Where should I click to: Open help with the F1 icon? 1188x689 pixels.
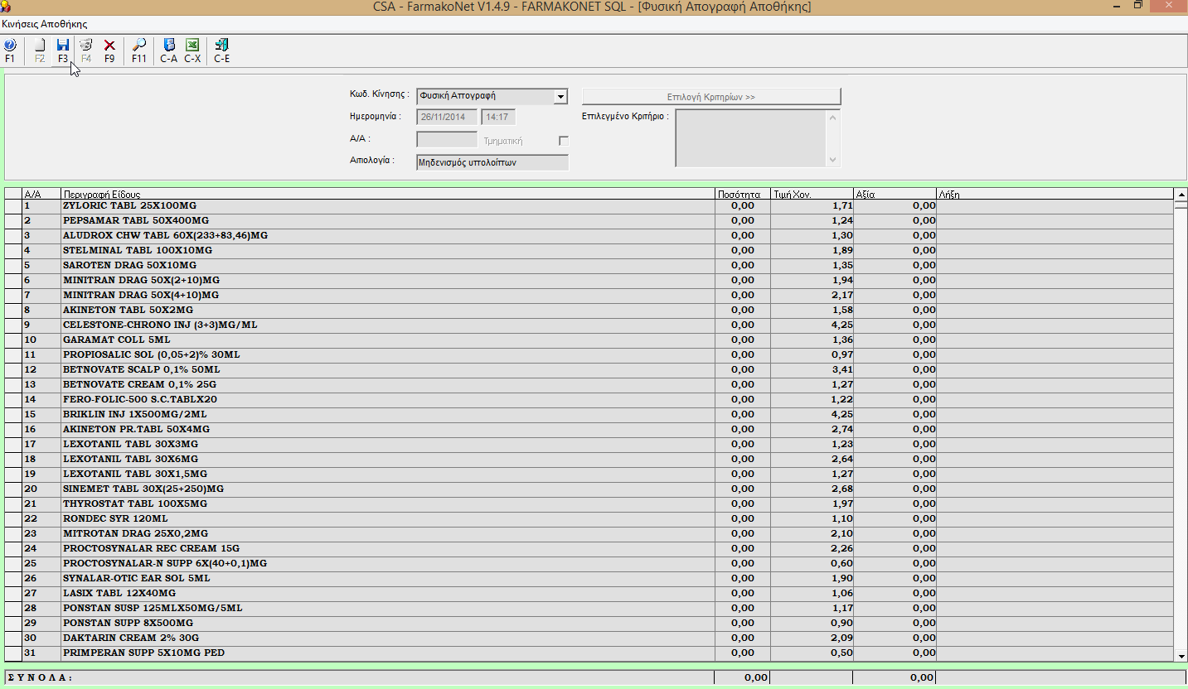10,51
